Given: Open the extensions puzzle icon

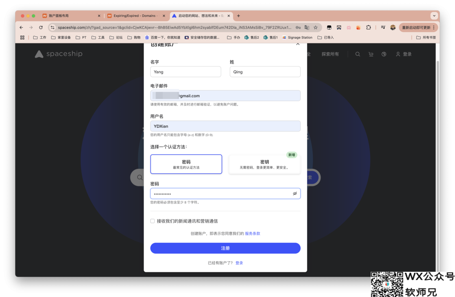Looking at the screenshot, I should pyautogui.click(x=368, y=27).
